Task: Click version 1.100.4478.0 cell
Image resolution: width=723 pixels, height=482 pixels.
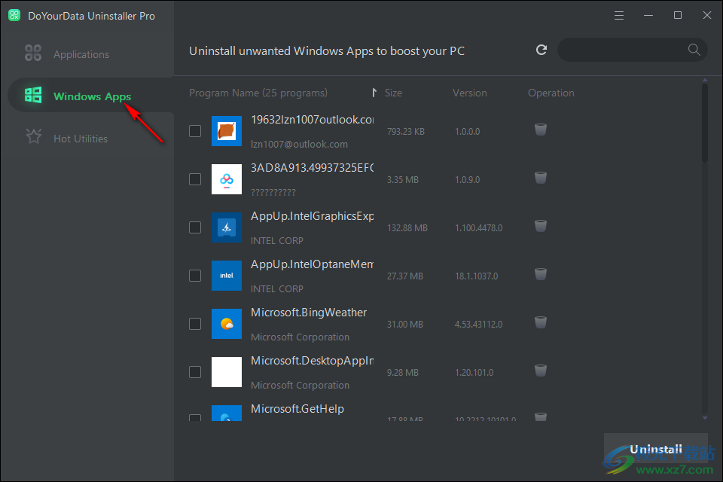Action: click(479, 228)
